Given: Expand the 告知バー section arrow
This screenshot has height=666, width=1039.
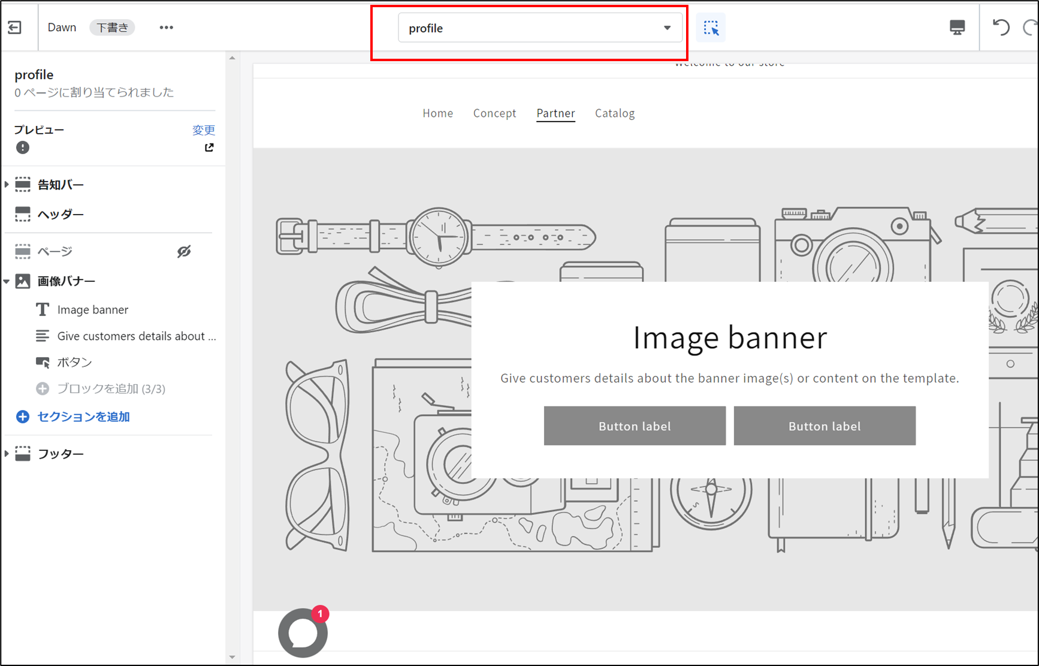Looking at the screenshot, I should [x=7, y=185].
